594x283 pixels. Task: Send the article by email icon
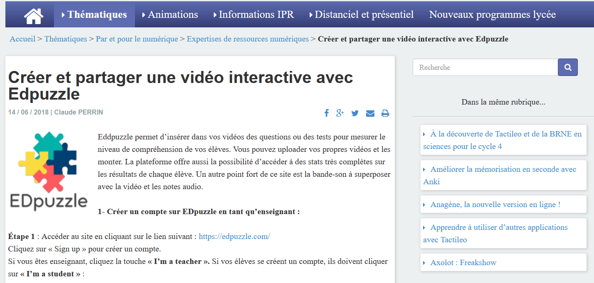click(x=370, y=114)
